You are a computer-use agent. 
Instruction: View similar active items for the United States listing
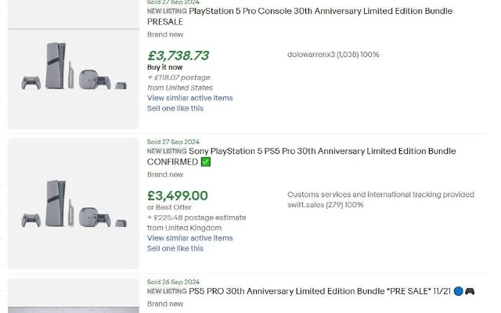(x=189, y=99)
